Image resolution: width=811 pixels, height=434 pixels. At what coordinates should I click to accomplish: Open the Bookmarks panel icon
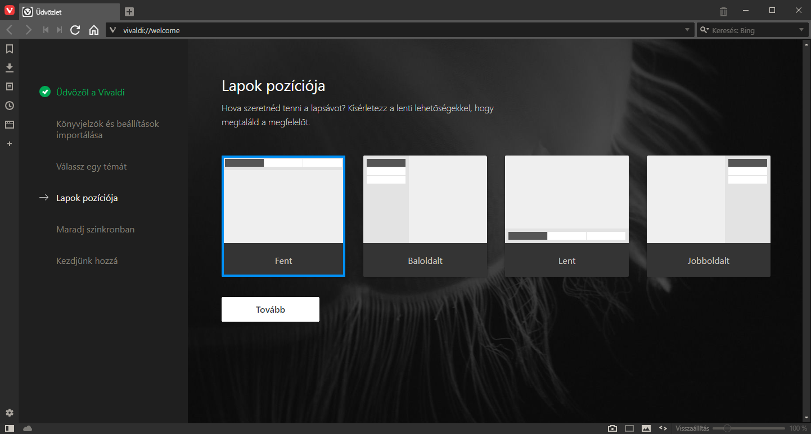coord(9,49)
